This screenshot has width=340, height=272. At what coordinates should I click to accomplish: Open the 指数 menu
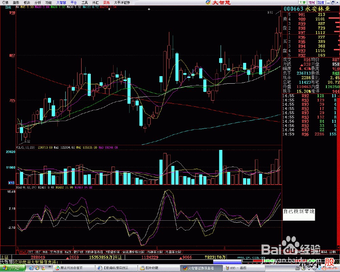tap(16, 3)
